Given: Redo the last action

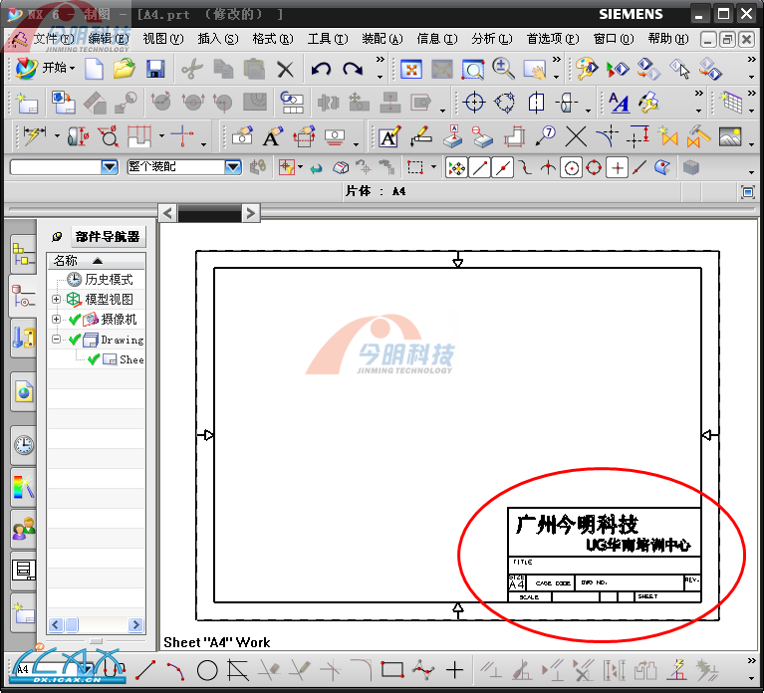Looking at the screenshot, I should pyautogui.click(x=353, y=69).
